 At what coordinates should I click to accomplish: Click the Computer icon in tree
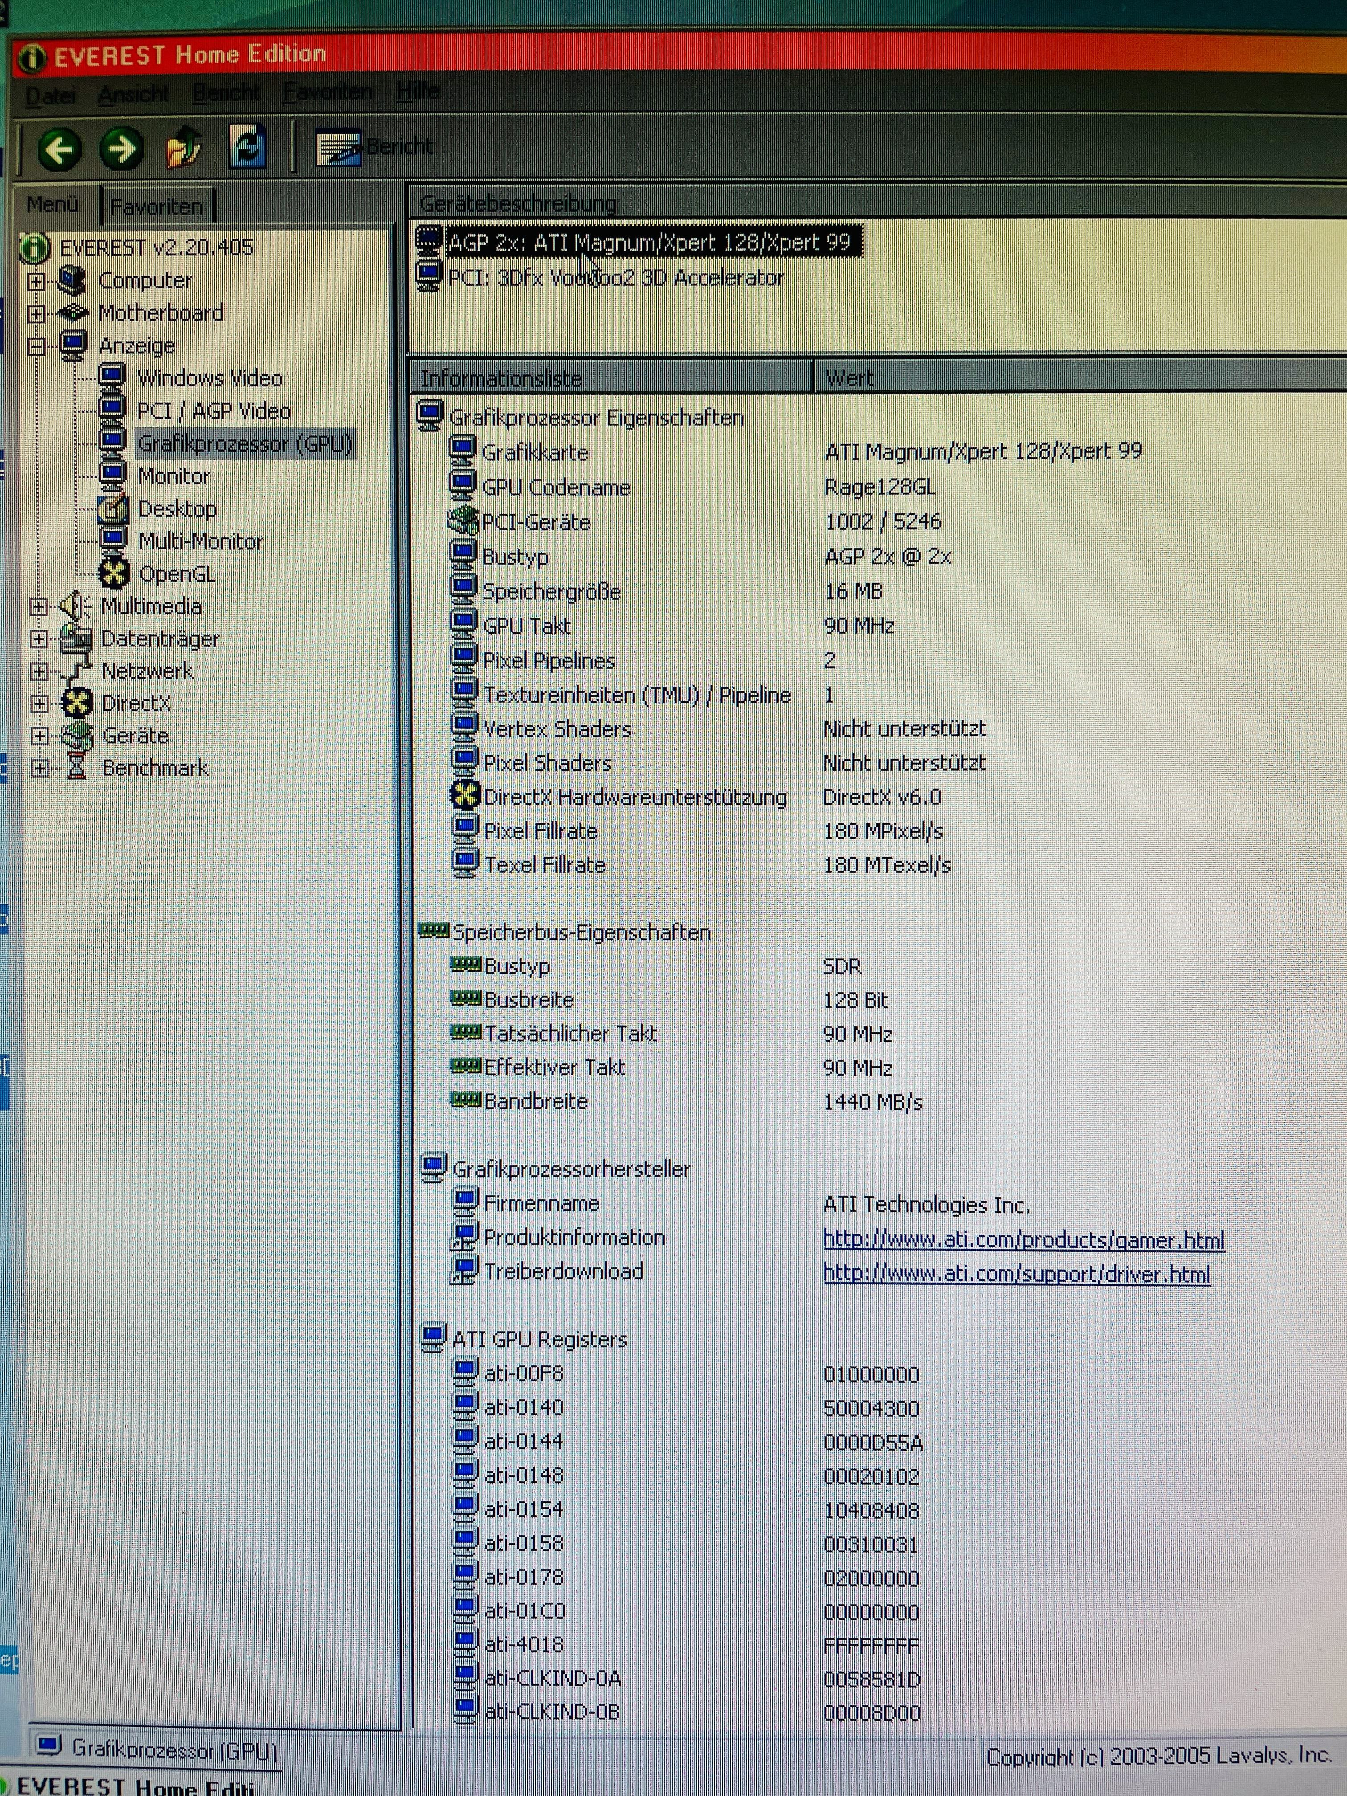pyautogui.click(x=73, y=280)
